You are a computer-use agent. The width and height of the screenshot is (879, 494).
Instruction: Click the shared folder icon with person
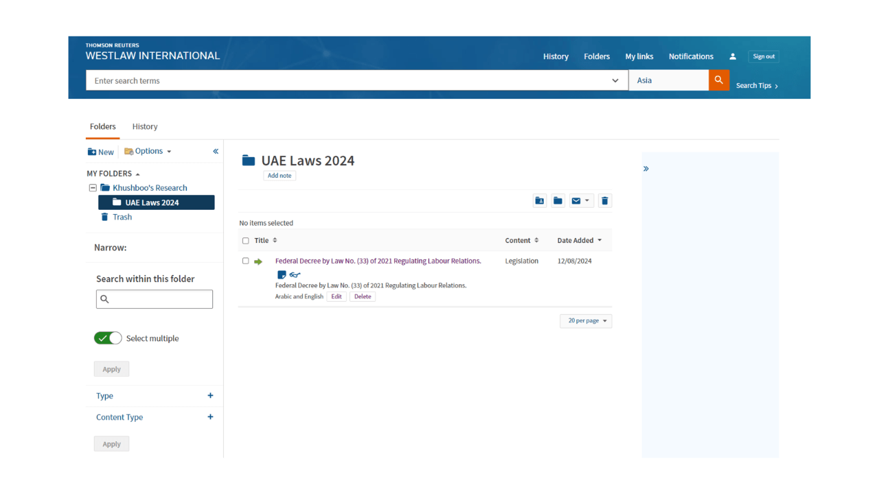pos(540,201)
